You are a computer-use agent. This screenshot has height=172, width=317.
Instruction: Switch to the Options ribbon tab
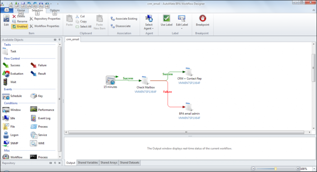point(55,10)
